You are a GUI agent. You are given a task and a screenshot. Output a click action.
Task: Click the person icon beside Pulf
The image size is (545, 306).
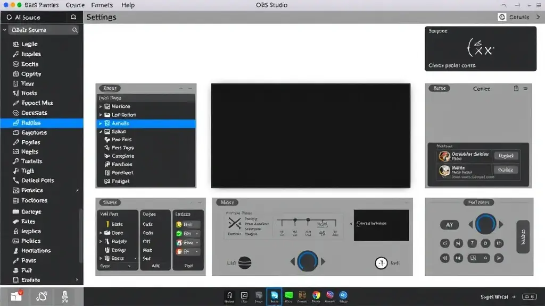[x=15, y=270]
